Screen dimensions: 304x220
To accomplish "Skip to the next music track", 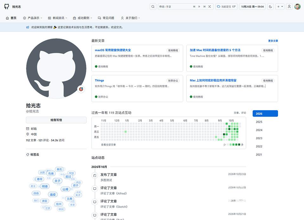I will [204, 7].
